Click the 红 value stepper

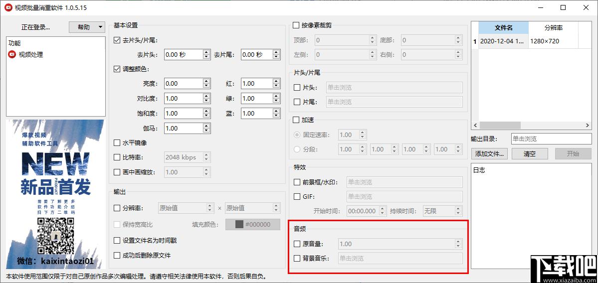276,83
